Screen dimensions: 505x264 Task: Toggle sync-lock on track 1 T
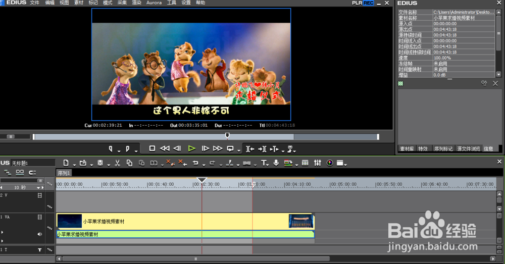point(49,250)
